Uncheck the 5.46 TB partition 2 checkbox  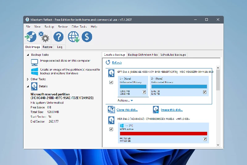tap(205, 92)
